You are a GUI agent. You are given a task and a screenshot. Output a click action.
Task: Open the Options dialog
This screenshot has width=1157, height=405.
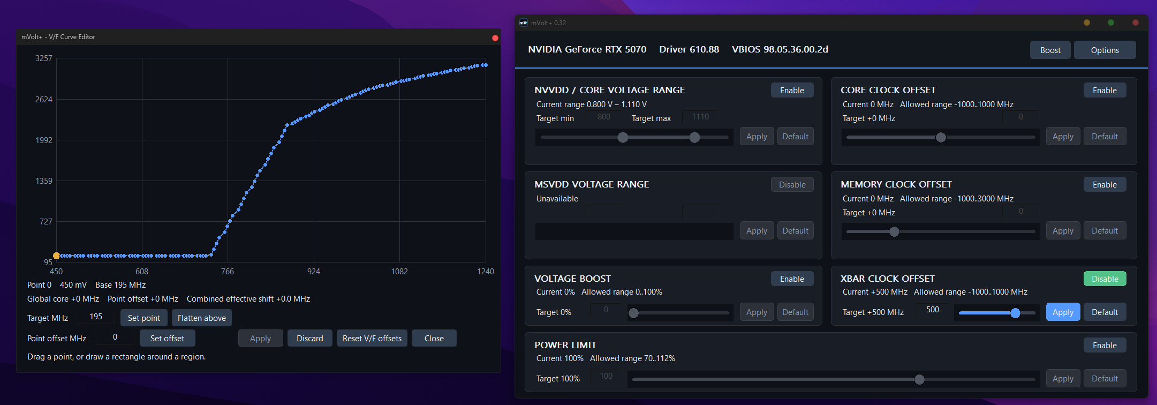(1105, 50)
